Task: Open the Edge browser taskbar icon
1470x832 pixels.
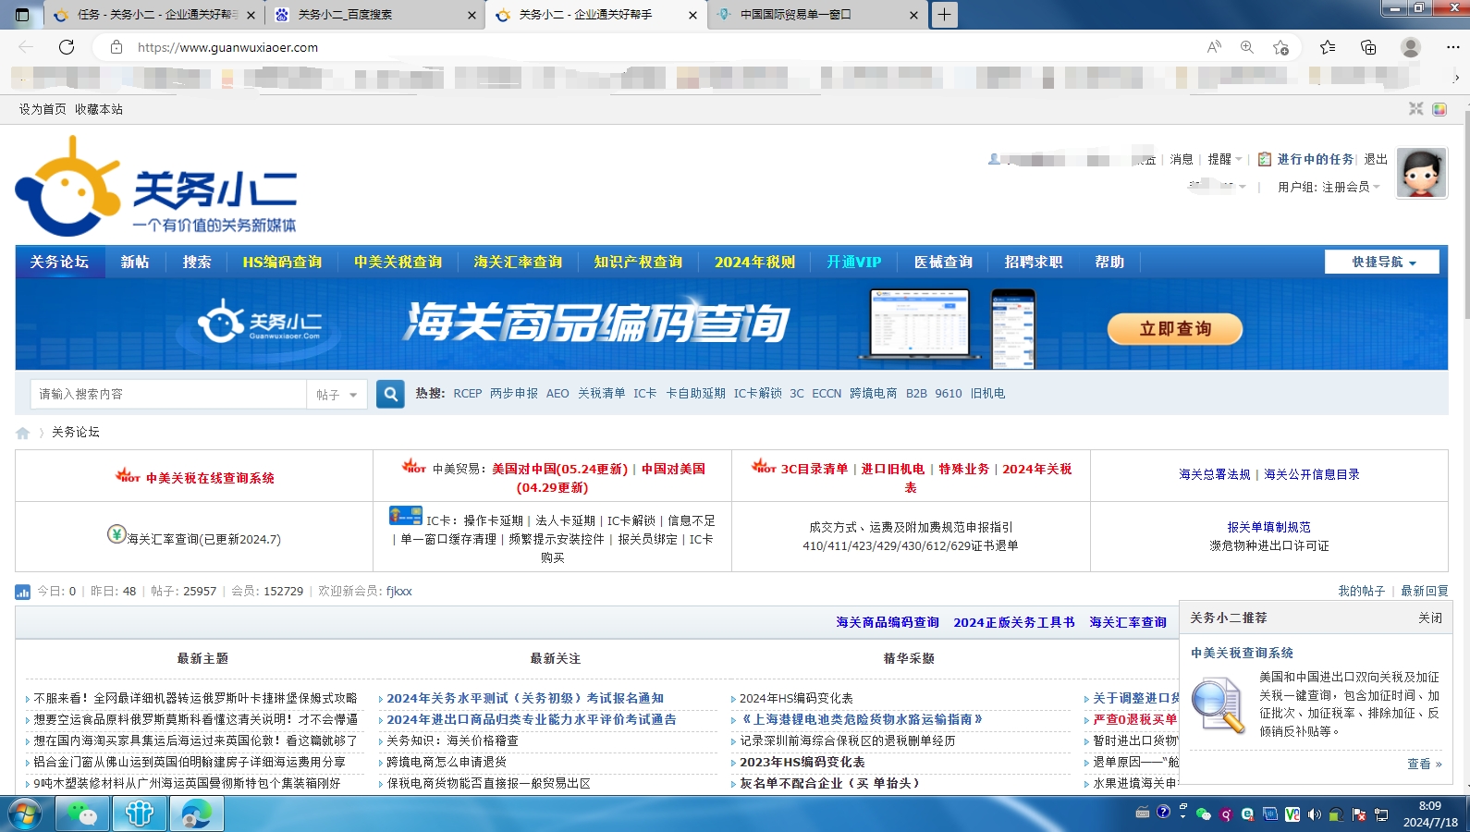Action: click(196, 814)
